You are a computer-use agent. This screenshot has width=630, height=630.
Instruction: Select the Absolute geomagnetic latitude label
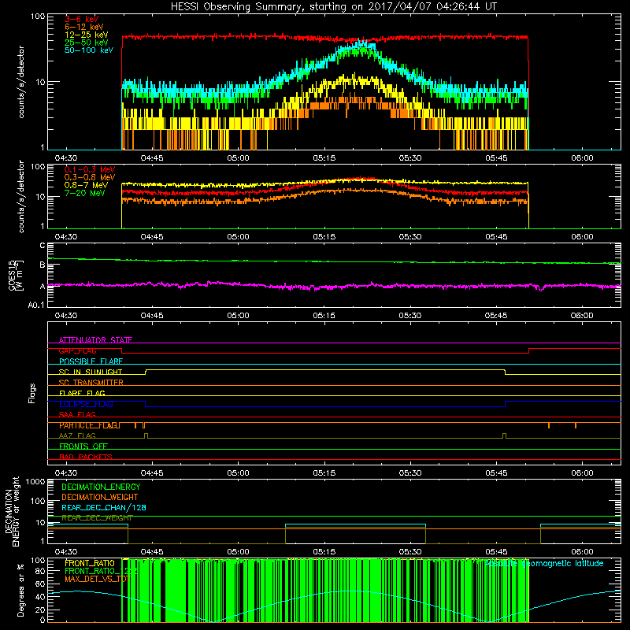(544, 564)
